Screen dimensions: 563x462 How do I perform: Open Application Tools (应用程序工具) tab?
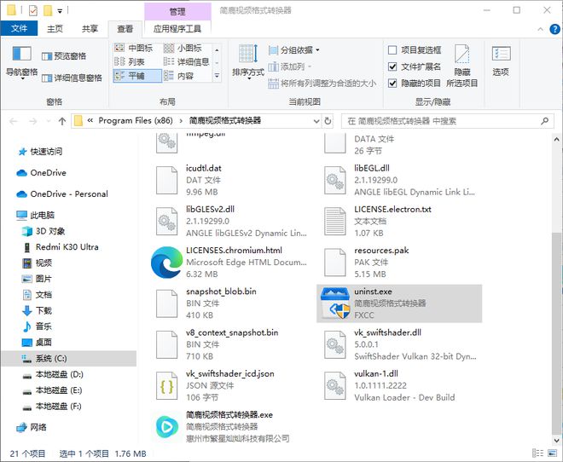(177, 29)
